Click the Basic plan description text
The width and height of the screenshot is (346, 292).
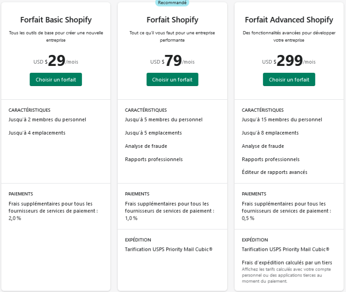click(56, 37)
